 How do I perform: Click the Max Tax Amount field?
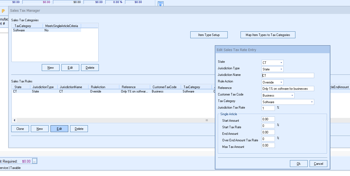(268, 145)
